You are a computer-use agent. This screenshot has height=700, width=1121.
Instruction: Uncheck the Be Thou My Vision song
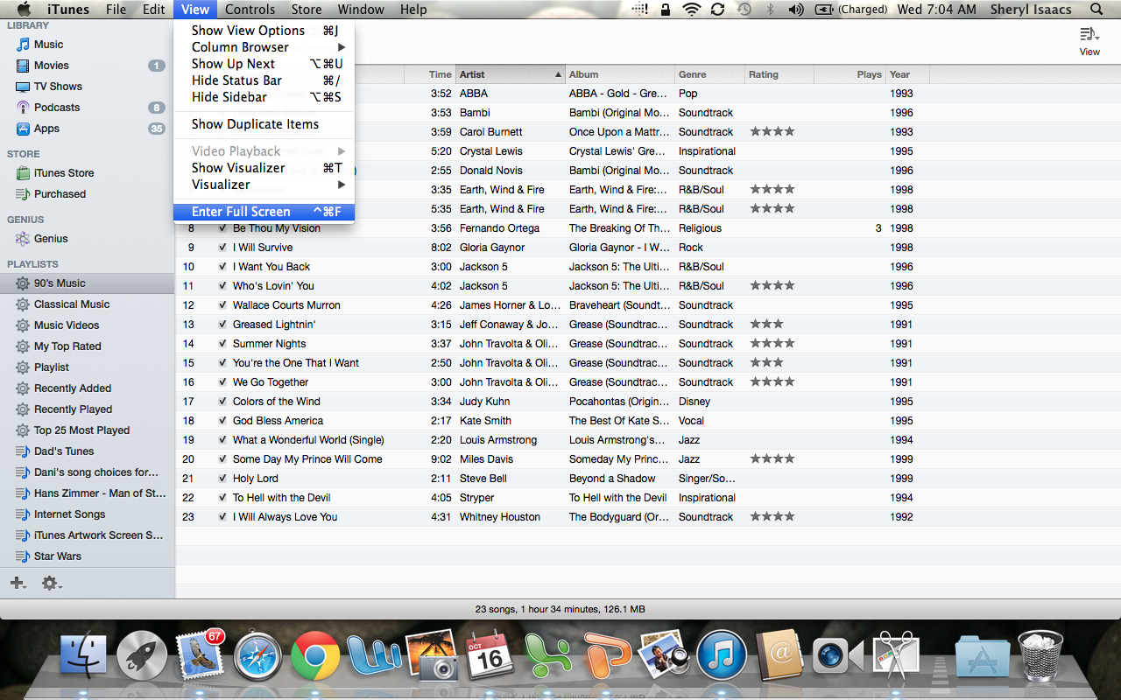(x=222, y=228)
